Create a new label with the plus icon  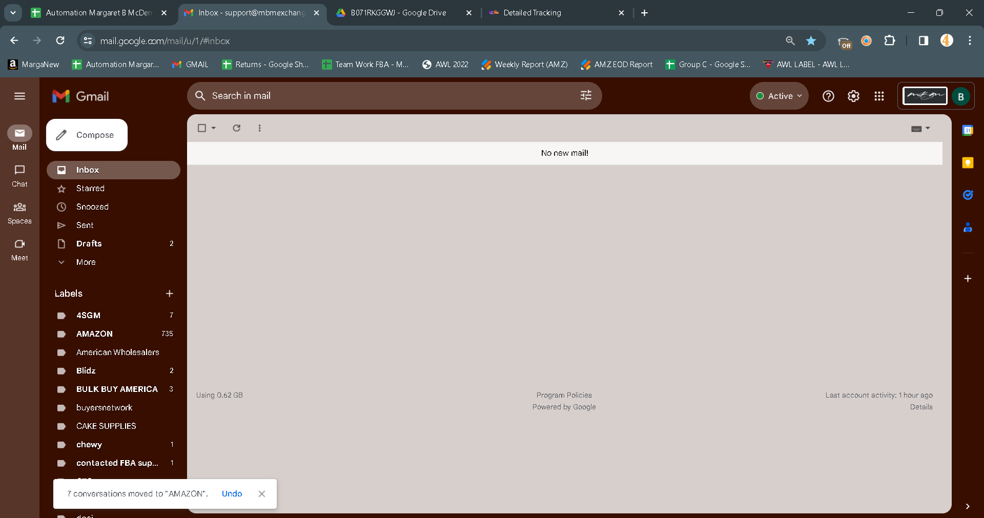click(170, 294)
